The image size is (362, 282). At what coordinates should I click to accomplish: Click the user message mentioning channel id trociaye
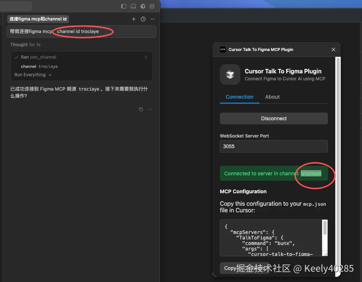point(81,32)
